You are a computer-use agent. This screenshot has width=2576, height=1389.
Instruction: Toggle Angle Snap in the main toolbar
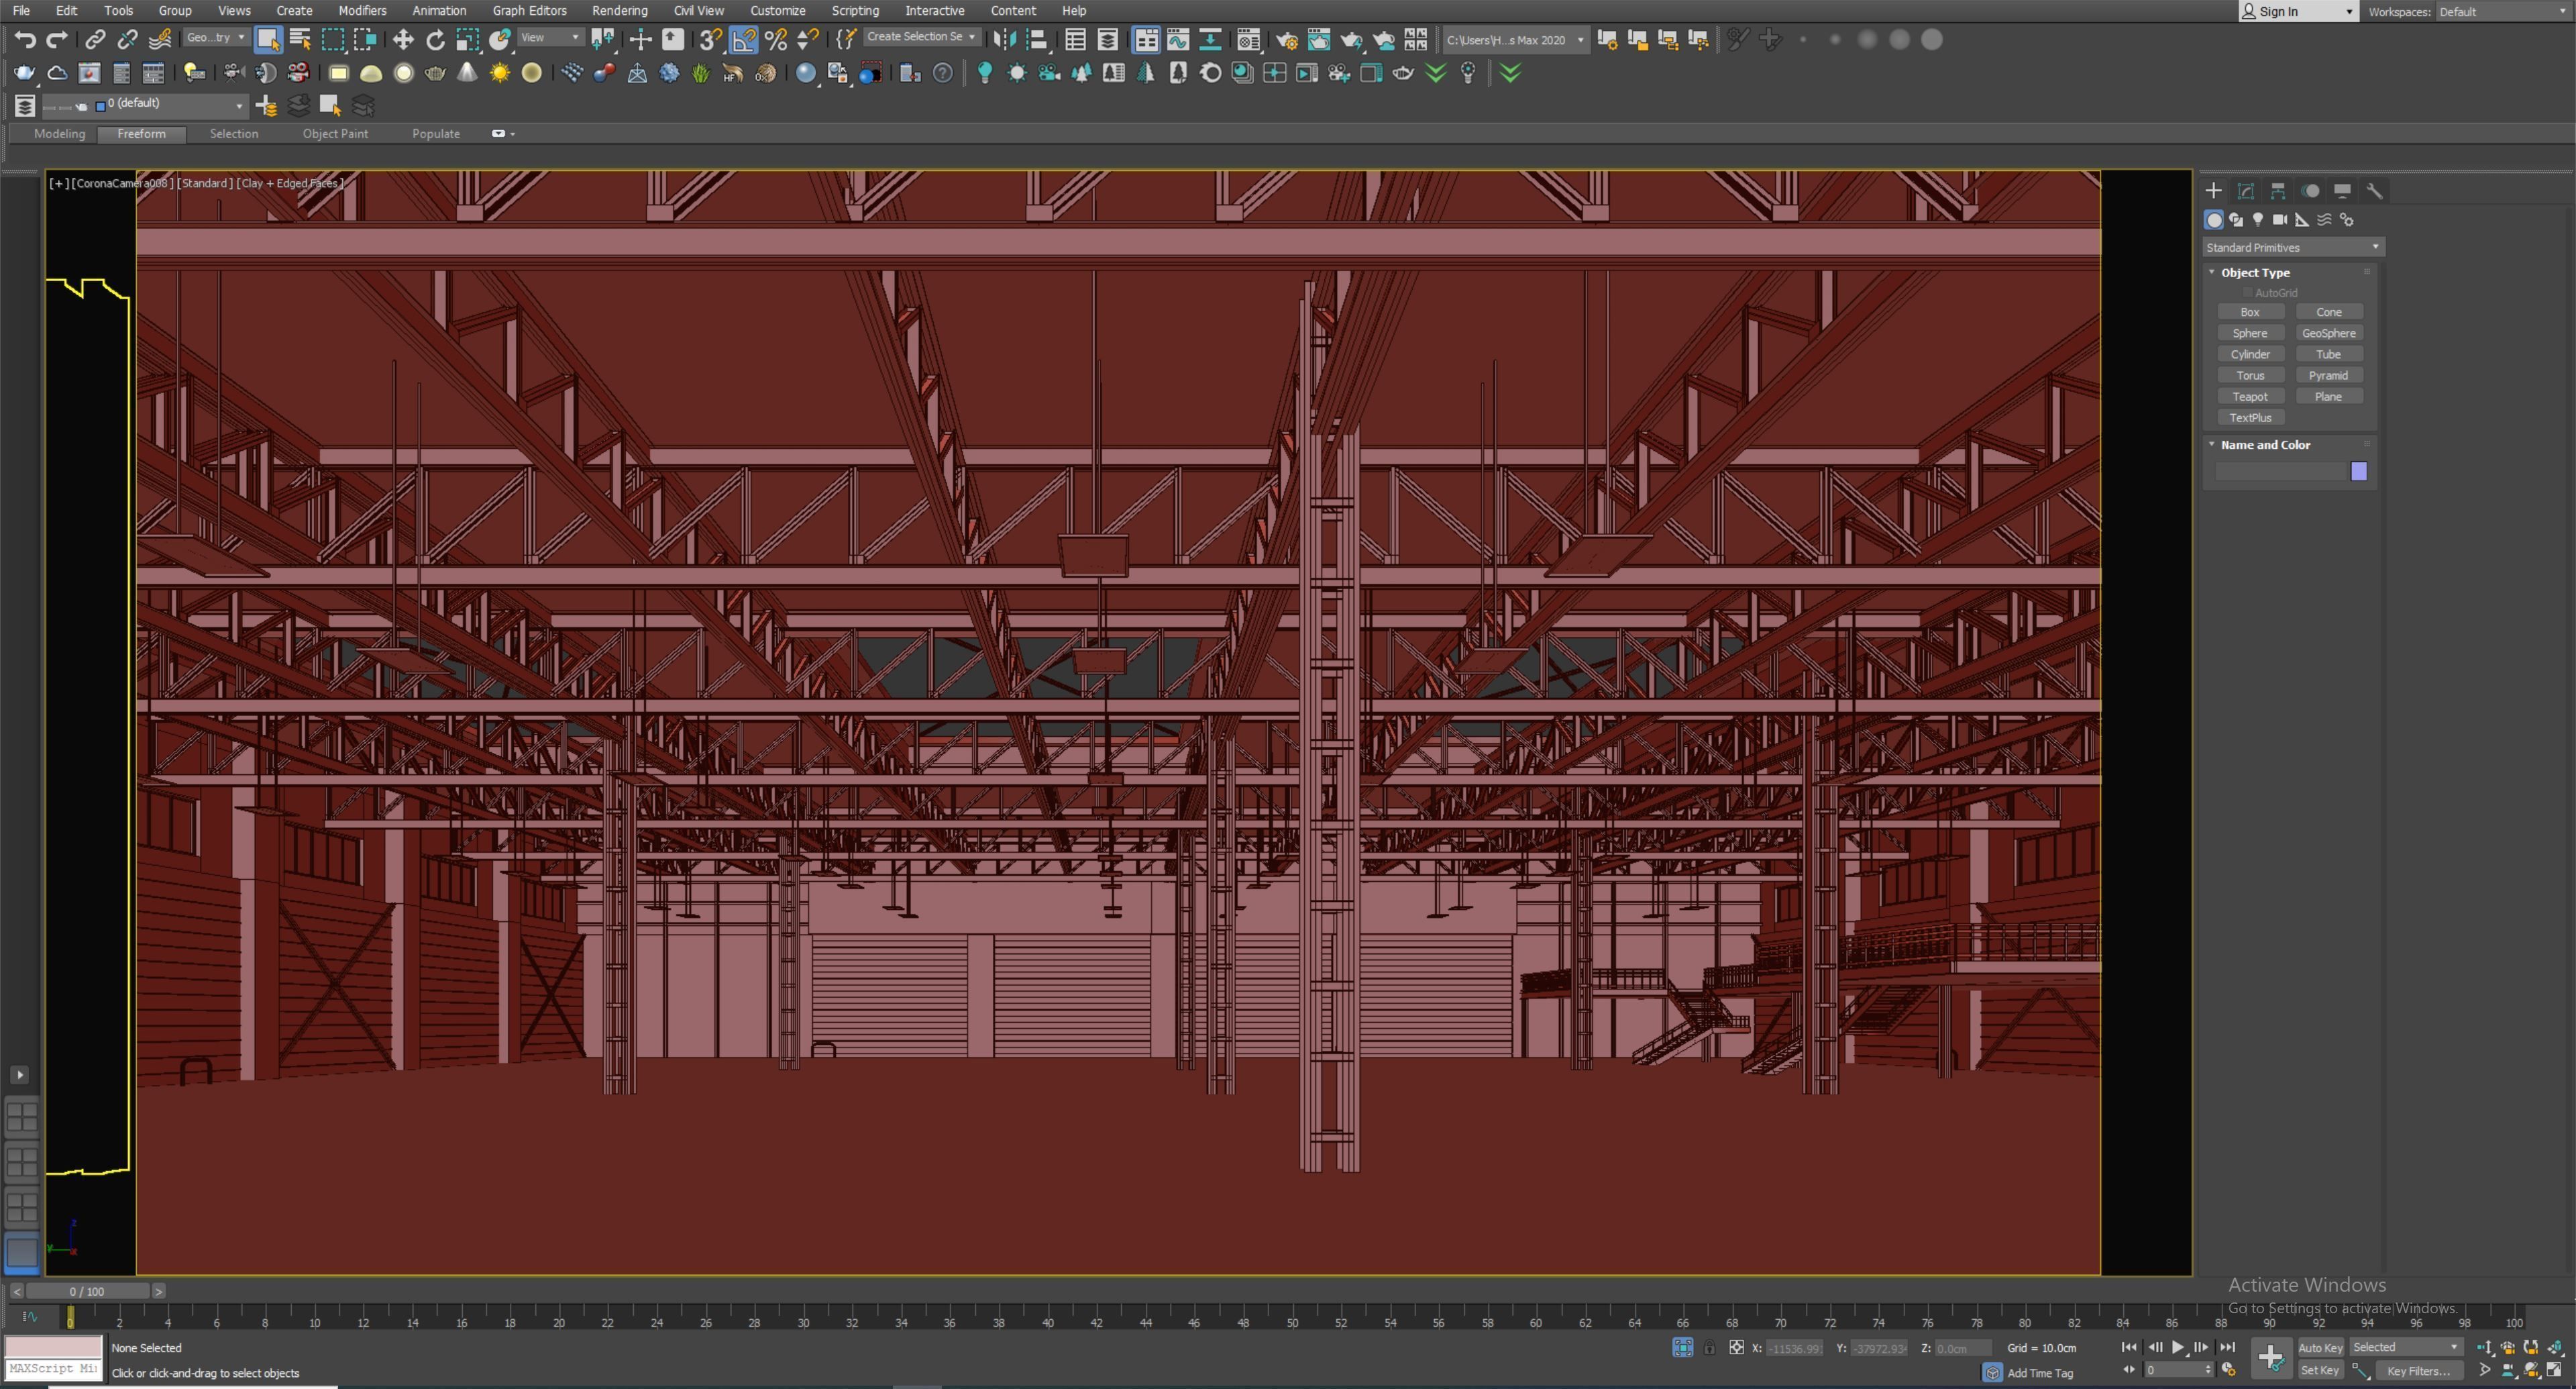744,40
